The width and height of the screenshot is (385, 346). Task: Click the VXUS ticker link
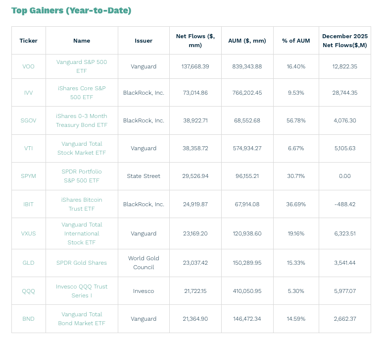[29, 233]
